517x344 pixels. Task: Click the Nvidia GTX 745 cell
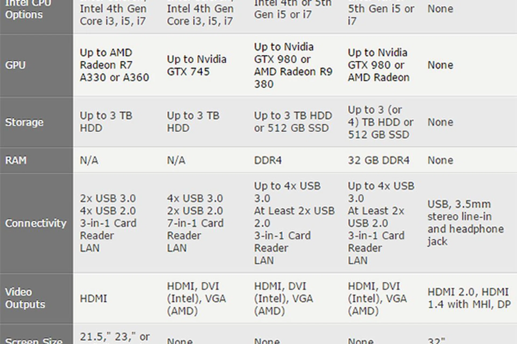click(x=197, y=65)
